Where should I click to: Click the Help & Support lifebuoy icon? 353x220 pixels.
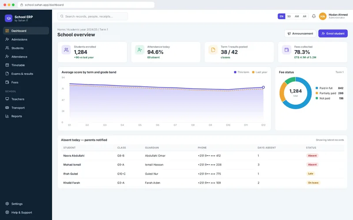pos(7,213)
